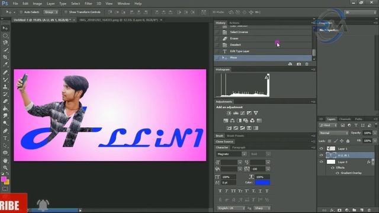The height and width of the screenshot is (213, 379).
Task: Toggle Gradient Overlay effect visibility
Action: pos(338,173)
